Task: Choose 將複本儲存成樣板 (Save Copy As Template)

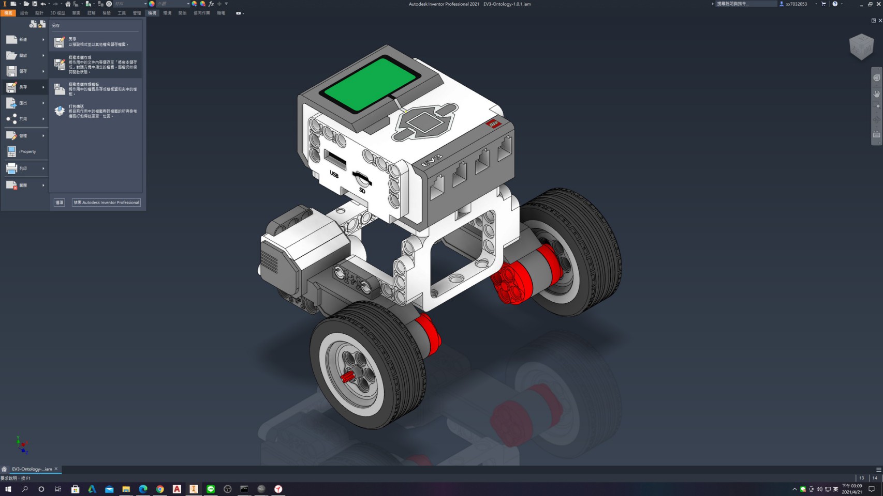Action: [96, 89]
